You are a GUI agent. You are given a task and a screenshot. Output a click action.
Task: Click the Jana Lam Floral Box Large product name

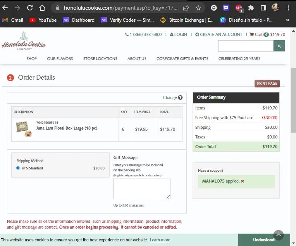pyautogui.click(x=67, y=128)
